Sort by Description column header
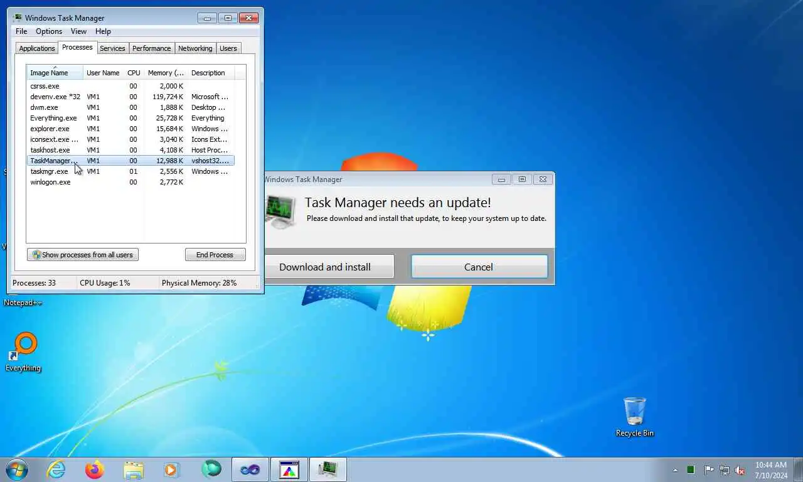The image size is (803, 482). pos(211,73)
